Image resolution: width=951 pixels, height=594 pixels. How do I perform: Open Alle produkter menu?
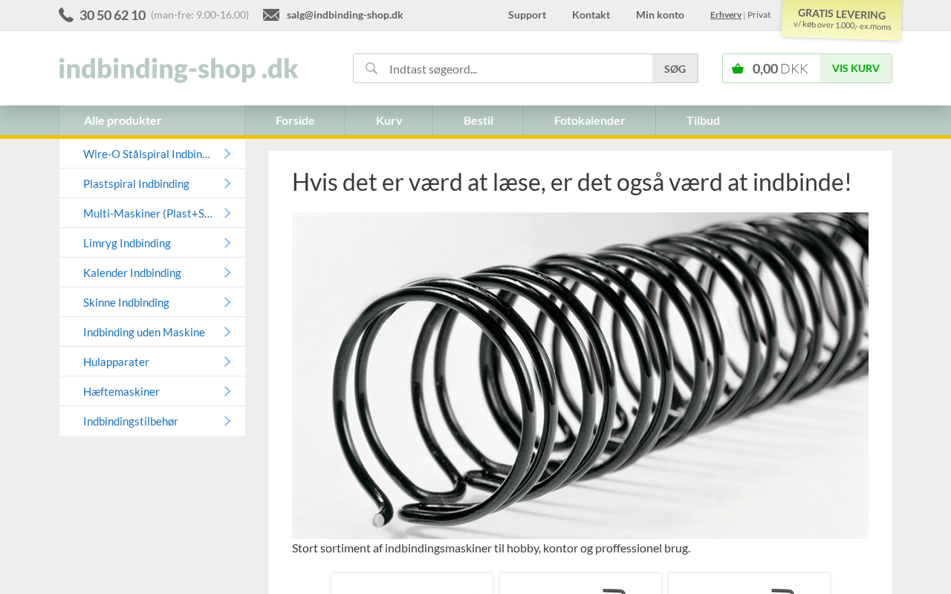[x=152, y=120]
